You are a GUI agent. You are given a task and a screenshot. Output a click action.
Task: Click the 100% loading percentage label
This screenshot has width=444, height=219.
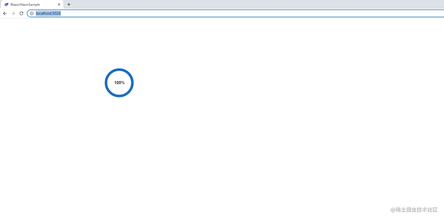pyautogui.click(x=119, y=83)
